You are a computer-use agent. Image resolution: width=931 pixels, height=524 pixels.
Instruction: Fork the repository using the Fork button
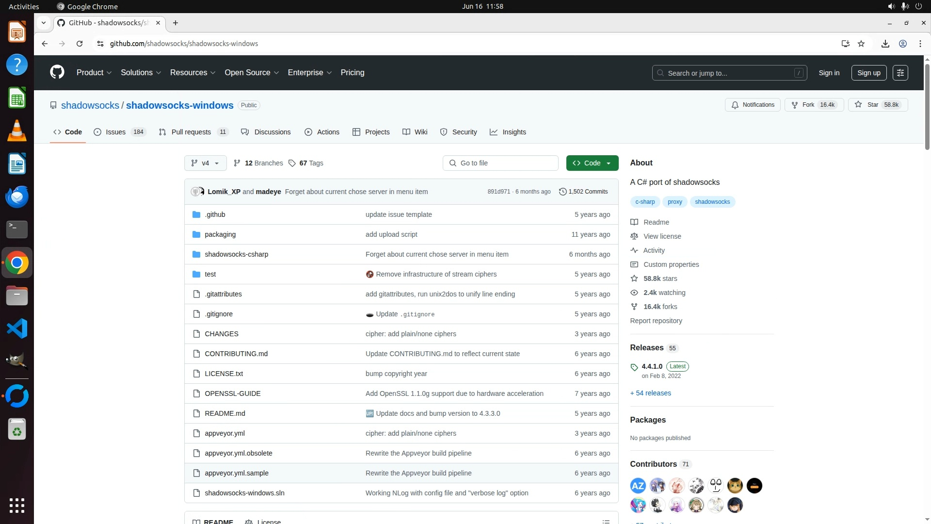tap(814, 105)
